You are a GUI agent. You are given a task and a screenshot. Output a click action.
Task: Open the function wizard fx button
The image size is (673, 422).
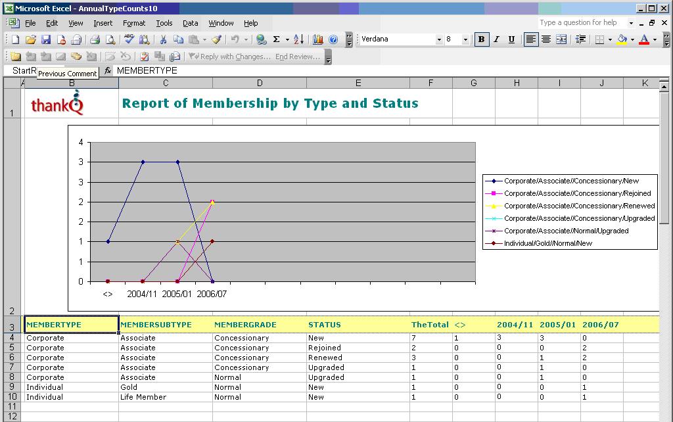108,70
